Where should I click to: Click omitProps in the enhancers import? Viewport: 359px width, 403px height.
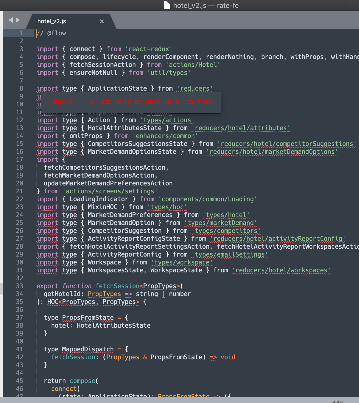(x=86, y=136)
